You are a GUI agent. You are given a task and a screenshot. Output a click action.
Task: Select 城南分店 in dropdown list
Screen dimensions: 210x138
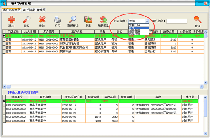tap(139, 30)
